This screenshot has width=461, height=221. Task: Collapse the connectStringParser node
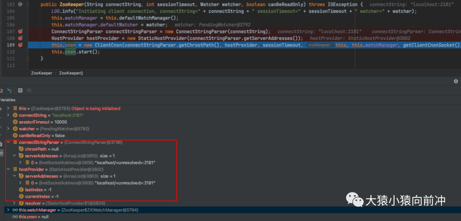8,142
